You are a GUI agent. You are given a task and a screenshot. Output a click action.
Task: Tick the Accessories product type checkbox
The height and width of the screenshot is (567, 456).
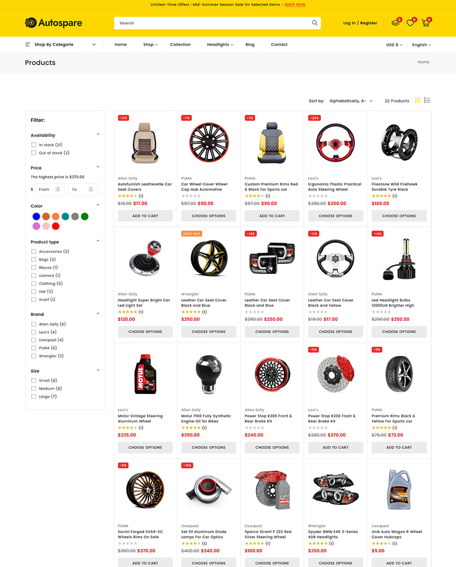point(34,251)
